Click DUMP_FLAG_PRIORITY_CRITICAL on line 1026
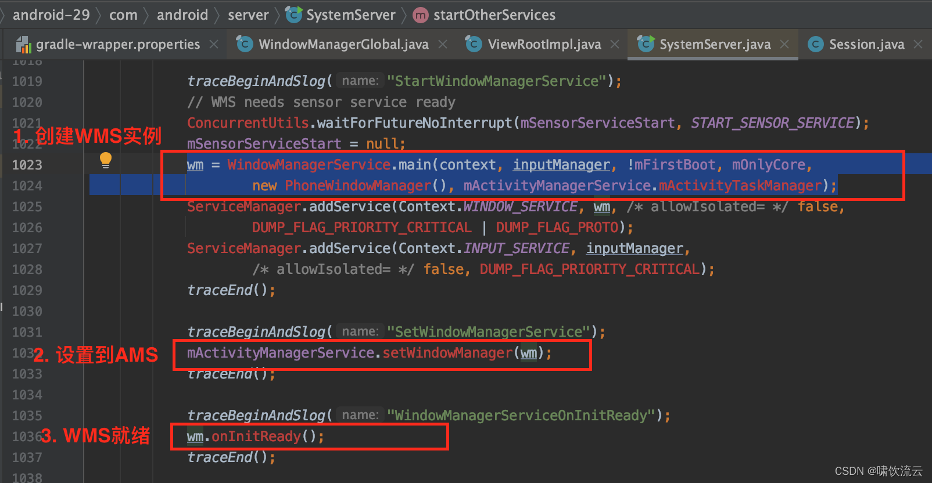932x483 pixels. pyautogui.click(x=361, y=228)
